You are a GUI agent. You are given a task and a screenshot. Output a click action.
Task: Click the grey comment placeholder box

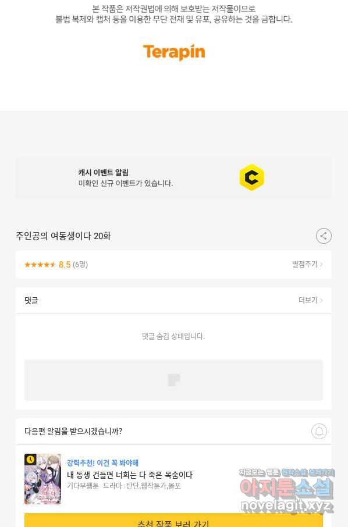point(173,380)
